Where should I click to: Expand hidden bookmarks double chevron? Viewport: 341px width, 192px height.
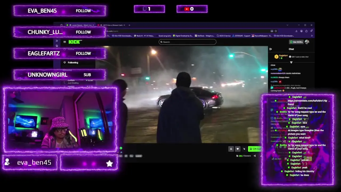click(312, 36)
